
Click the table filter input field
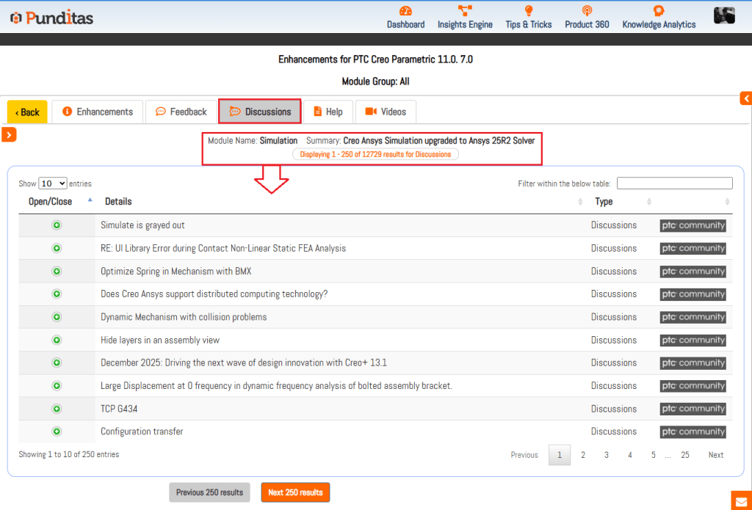coord(674,183)
